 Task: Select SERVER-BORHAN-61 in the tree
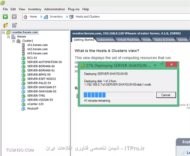[x=41, y=71]
